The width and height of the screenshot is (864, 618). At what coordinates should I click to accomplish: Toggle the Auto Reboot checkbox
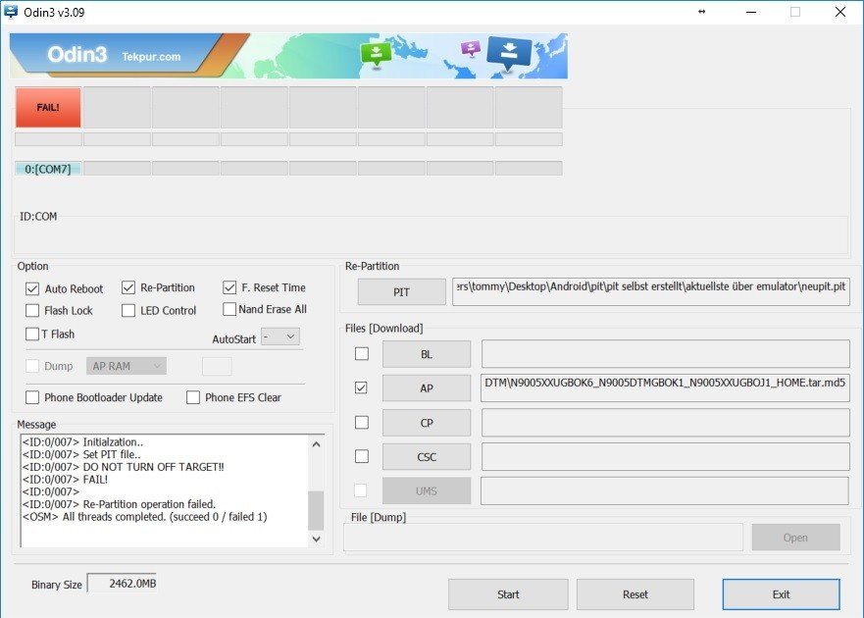[x=32, y=288]
